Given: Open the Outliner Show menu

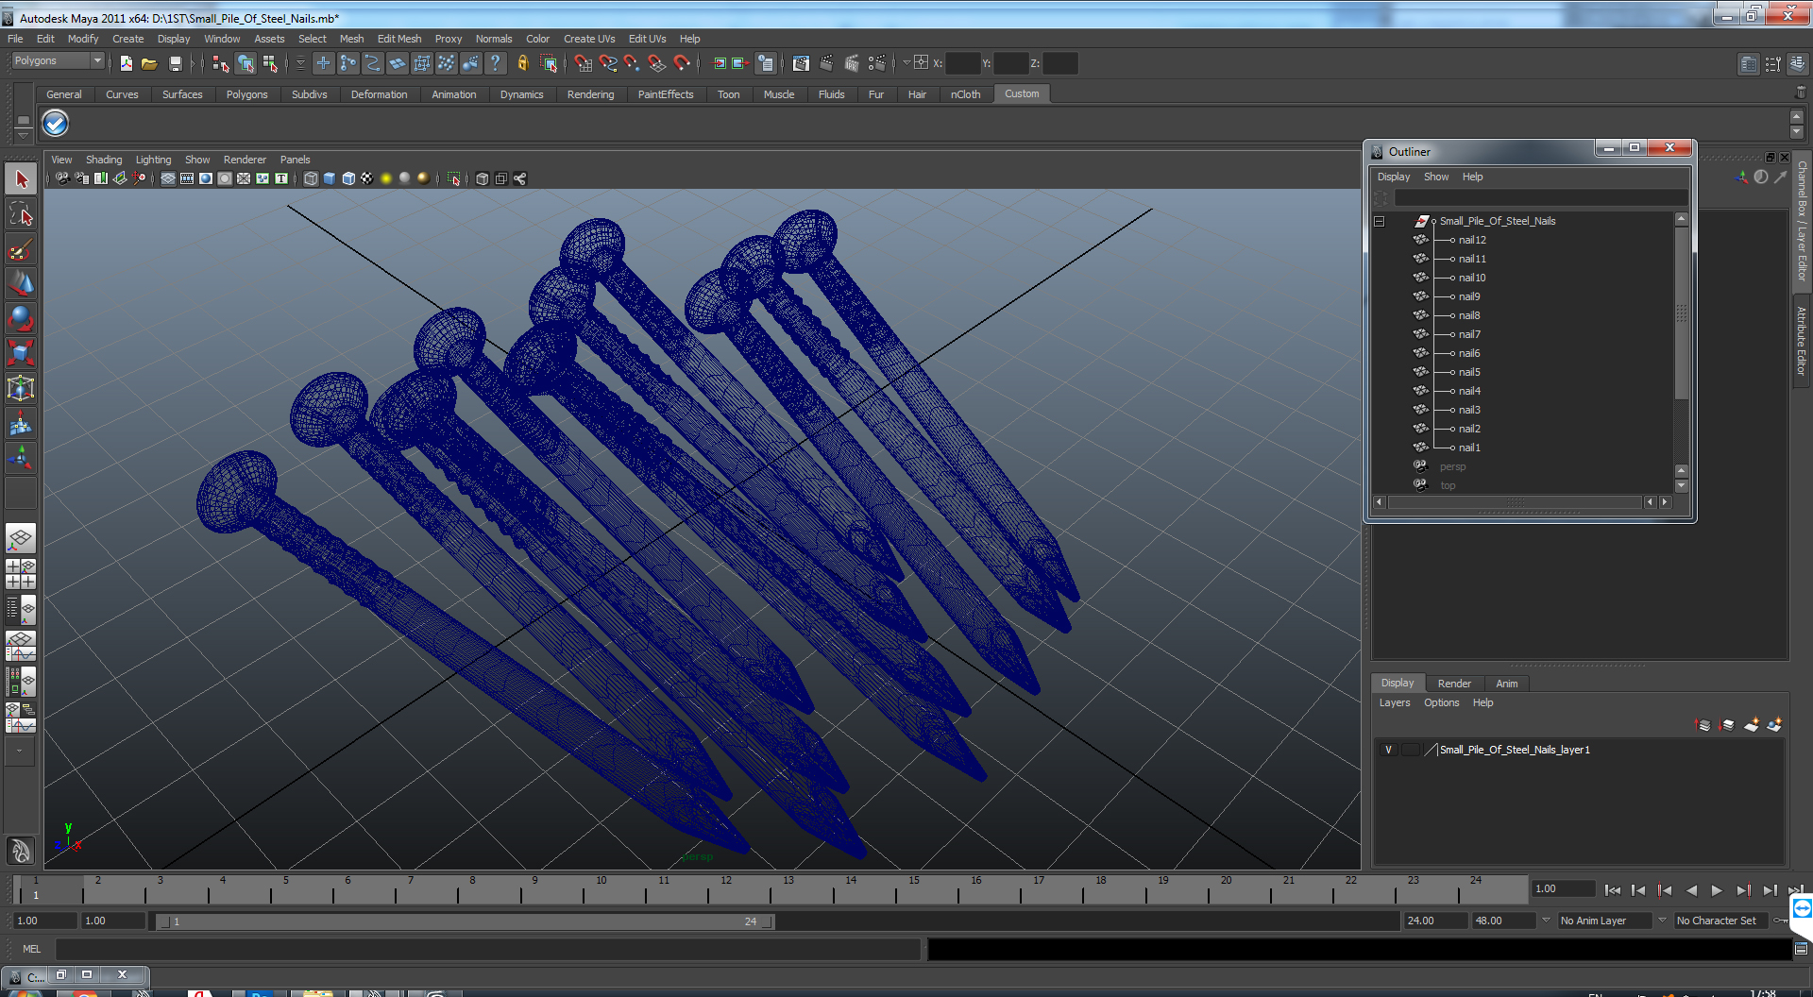Looking at the screenshot, I should [1436, 177].
